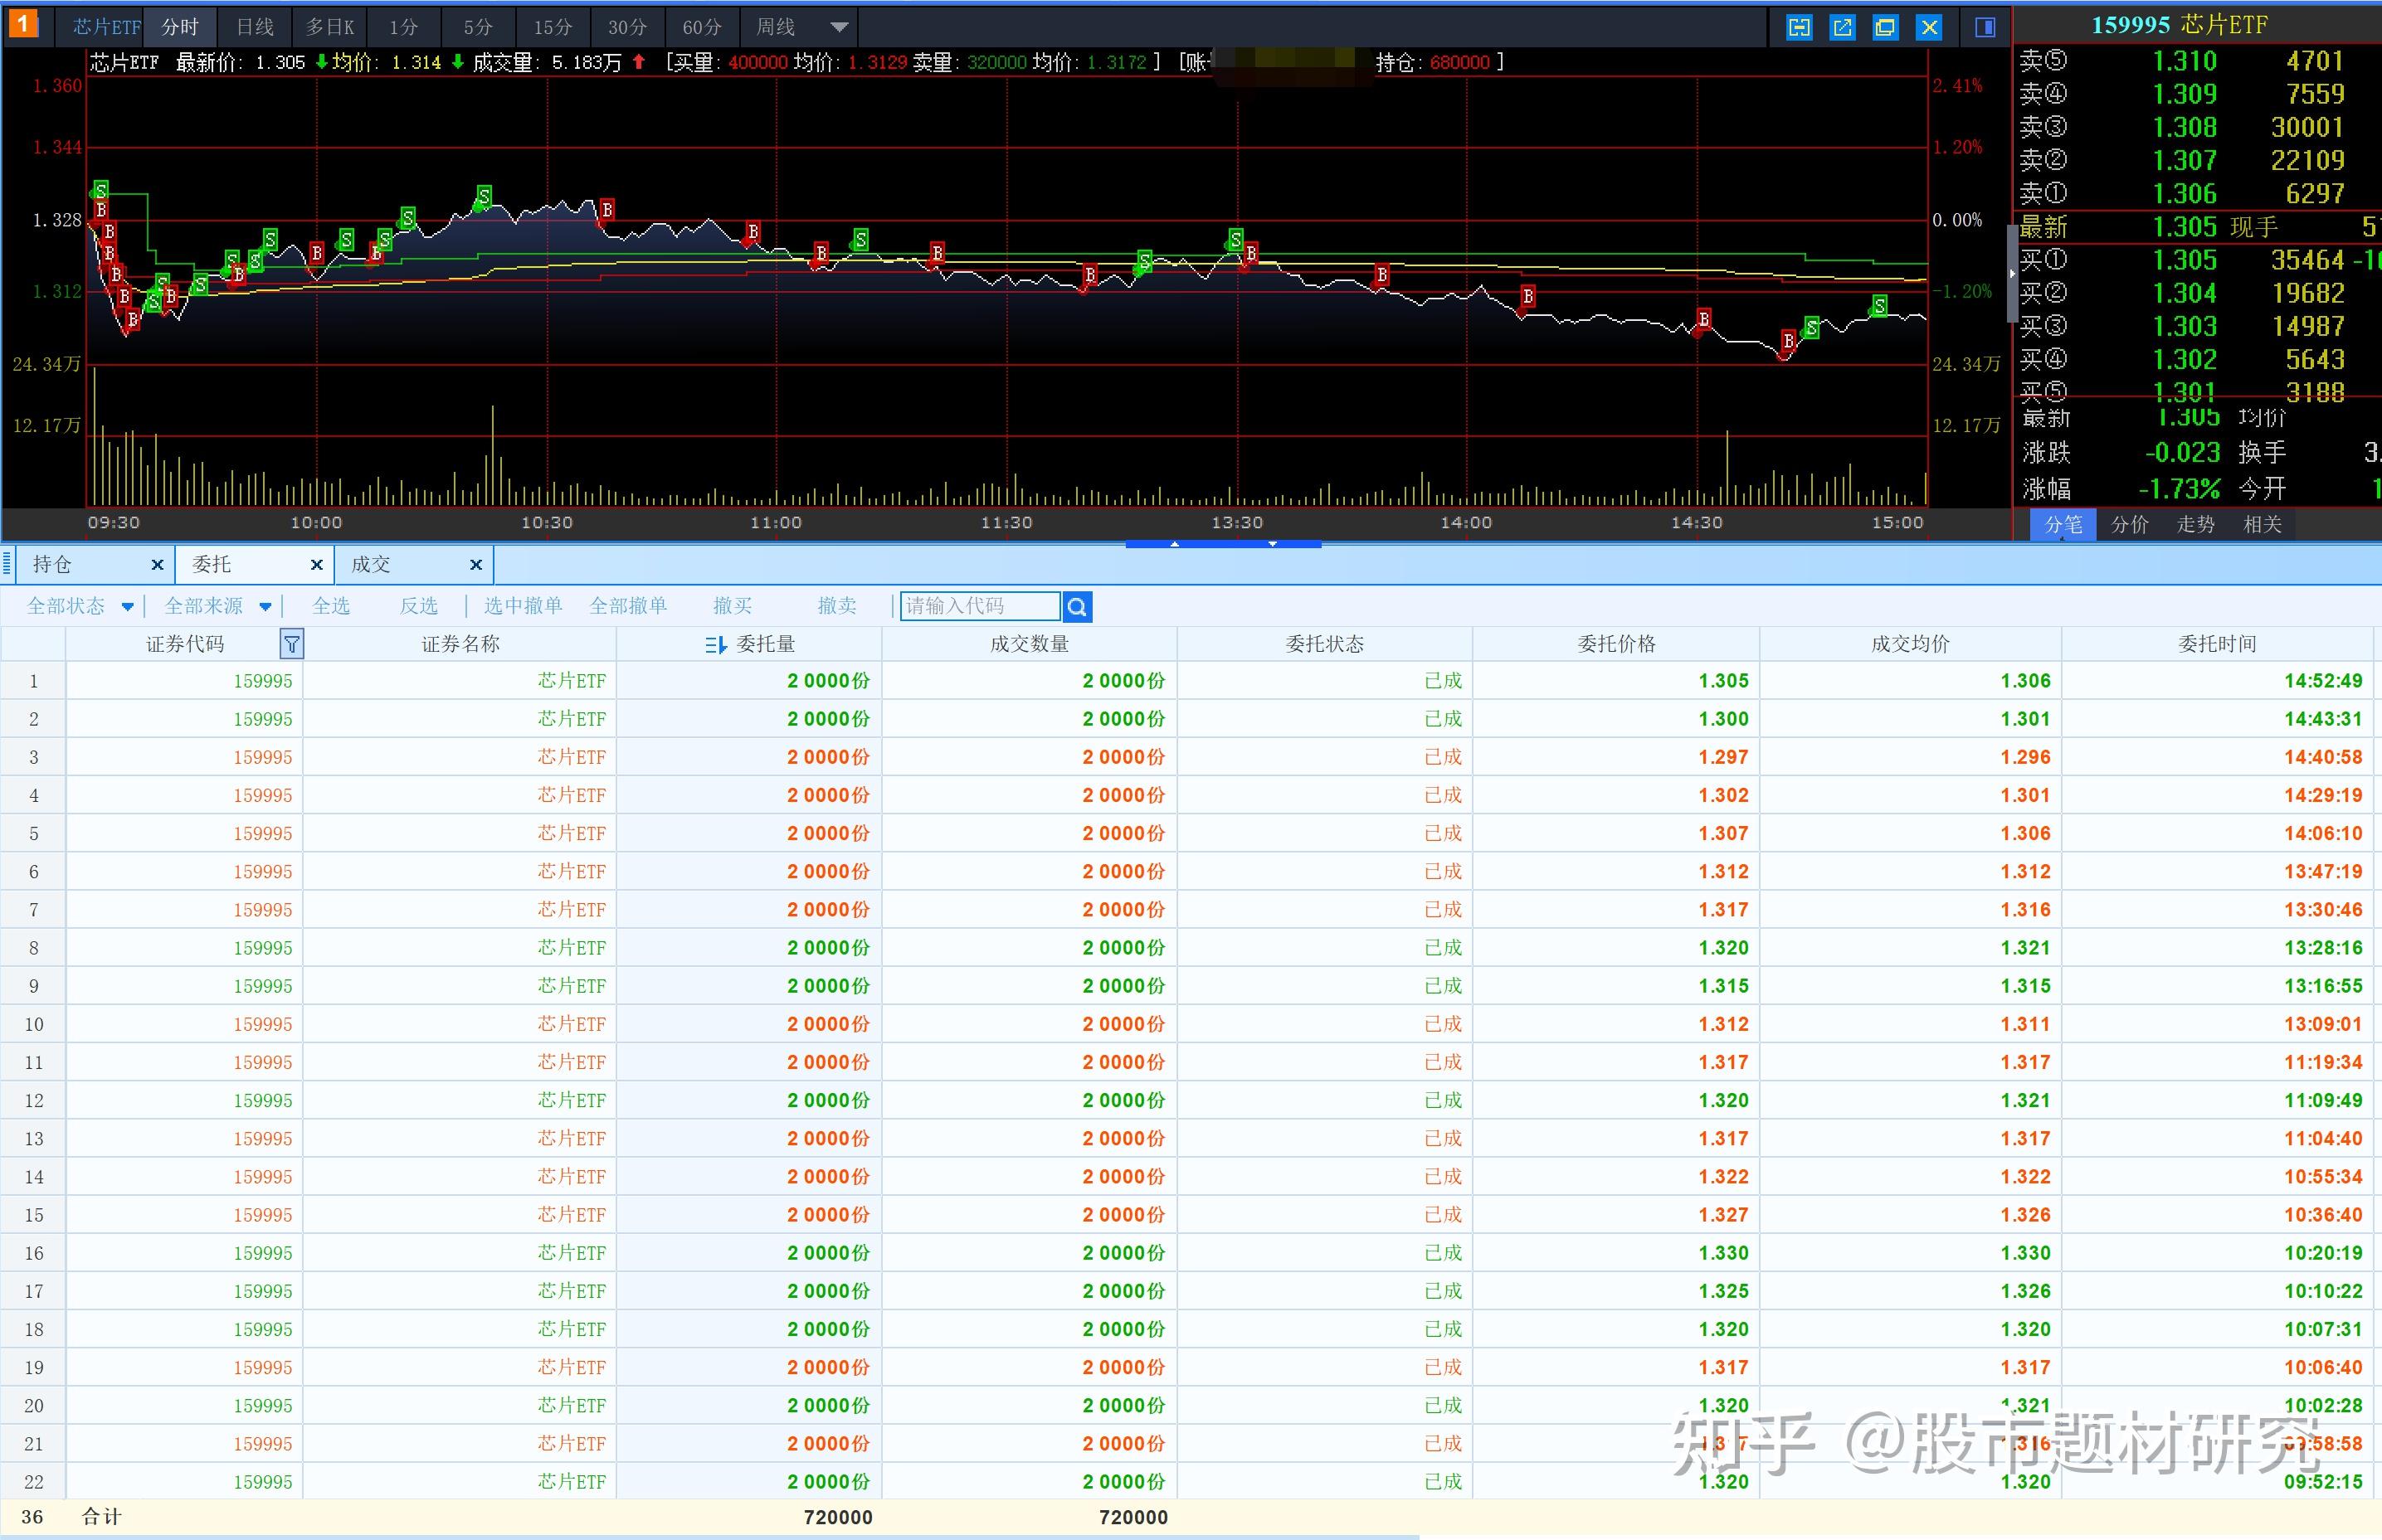Toggle the right side panel icon
Viewport: 2382px width, 1540px height.
[x=1985, y=27]
